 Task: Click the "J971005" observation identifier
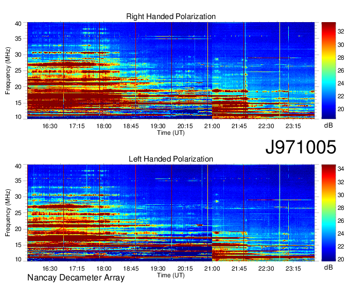(x=301, y=147)
